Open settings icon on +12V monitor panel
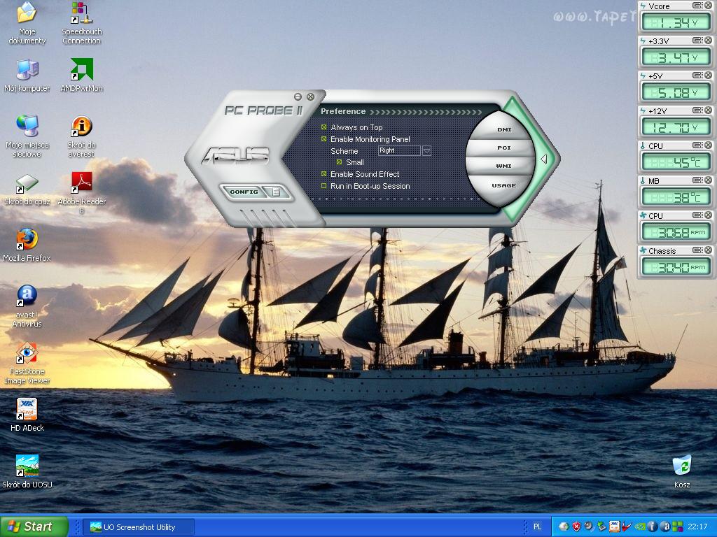Image resolution: width=717 pixels, height=537 pixels. click(697, 110)
